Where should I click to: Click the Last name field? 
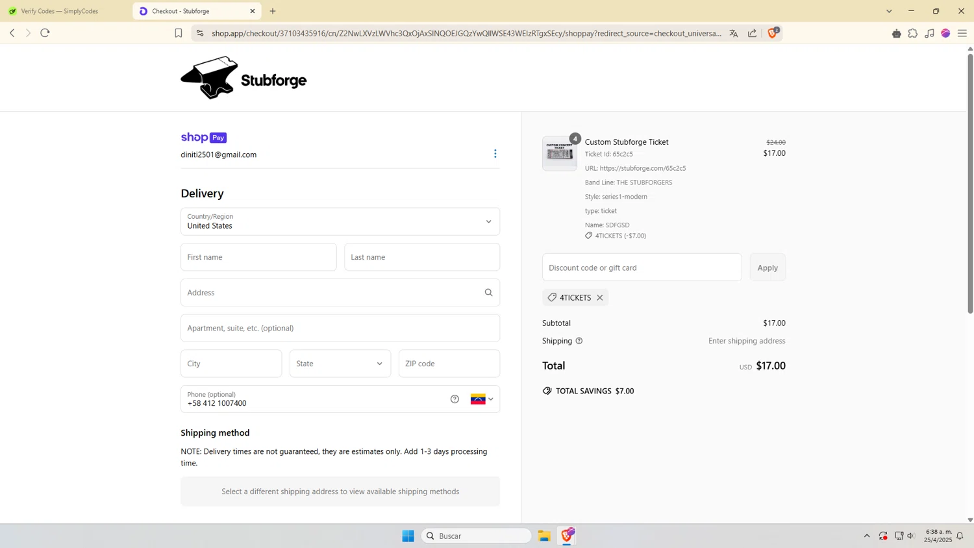[422, 257]
